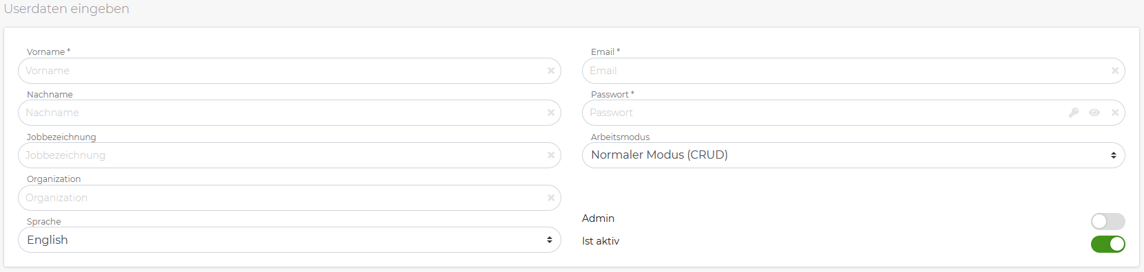Generate a password with the key icon
This screenshot has width=1144, height=272.
[1074, 113]
